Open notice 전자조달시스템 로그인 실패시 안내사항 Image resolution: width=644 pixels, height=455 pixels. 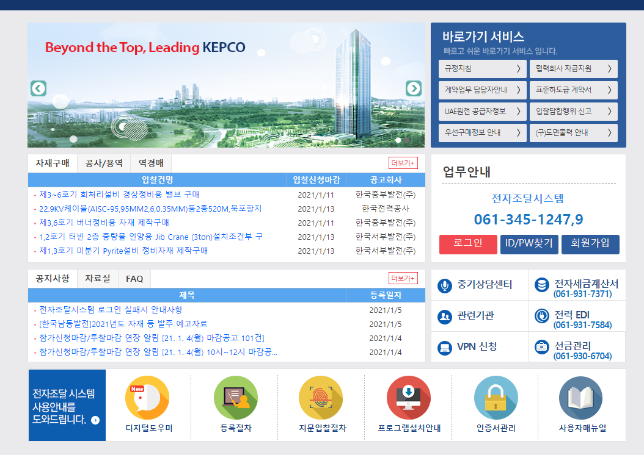tap(111, 309)
